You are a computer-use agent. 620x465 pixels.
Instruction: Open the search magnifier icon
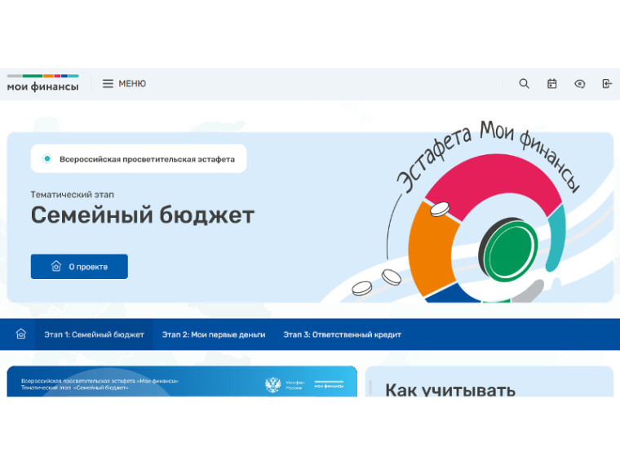click(x=524, y=83)
